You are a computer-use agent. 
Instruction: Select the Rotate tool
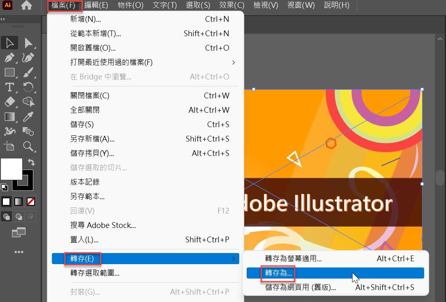(x=28, y=87)
